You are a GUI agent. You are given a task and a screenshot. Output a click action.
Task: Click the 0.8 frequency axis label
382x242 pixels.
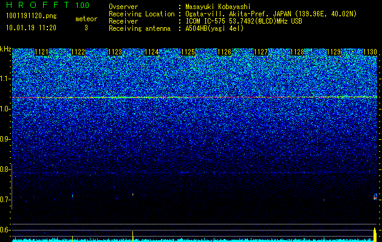(x=5, y=169)
